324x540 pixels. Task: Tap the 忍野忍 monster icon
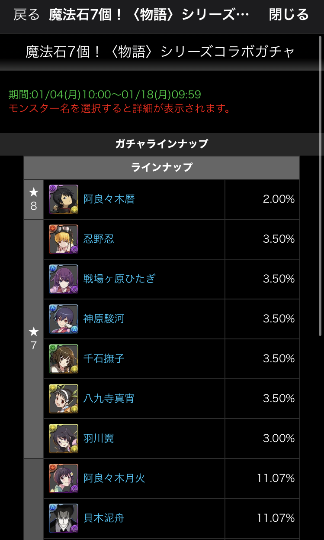(64, 239)
